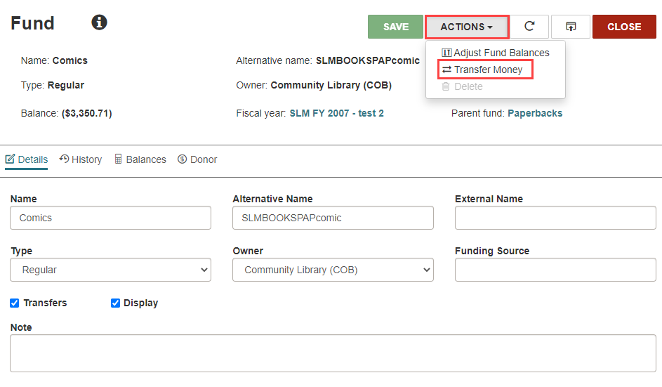Click the Fund page heading
662x387 pixels.
[32, 23]
